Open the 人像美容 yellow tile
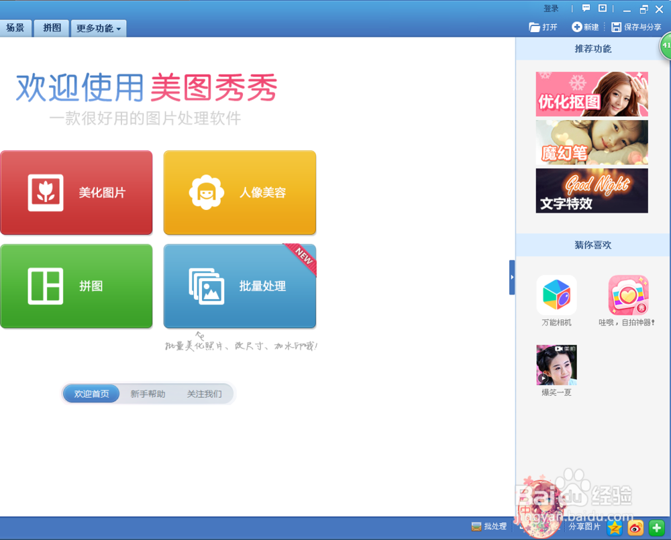 pos(240,193)
